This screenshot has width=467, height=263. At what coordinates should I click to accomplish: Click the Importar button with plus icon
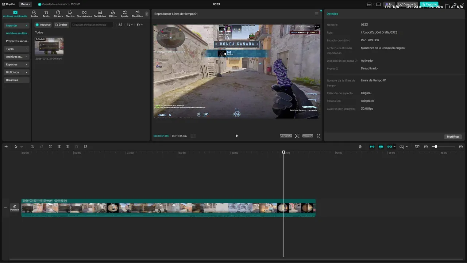point(43,25)
